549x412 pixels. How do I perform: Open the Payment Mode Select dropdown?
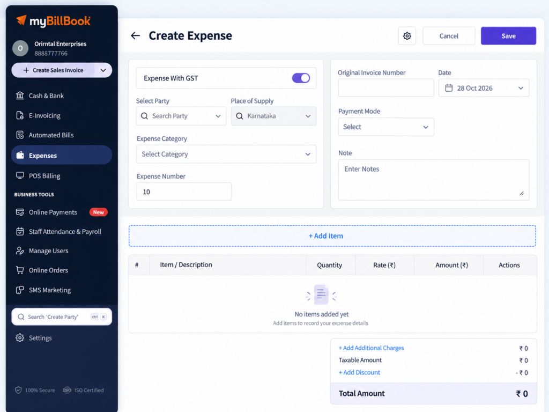386,127
